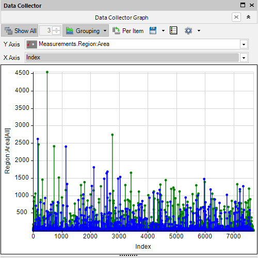This screenshot has height=258, width=258.
Task: Open the dropdown arrow beside save icon
Action: click(x=163, y=31)
